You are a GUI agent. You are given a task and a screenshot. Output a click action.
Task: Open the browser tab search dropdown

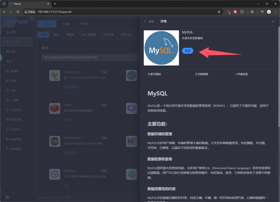(x=4, y=4)
